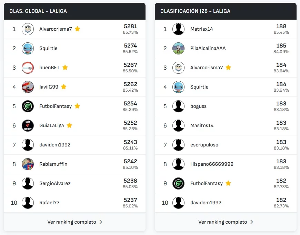Open full global ranking via Ver ranking completo

click(72, 222)
